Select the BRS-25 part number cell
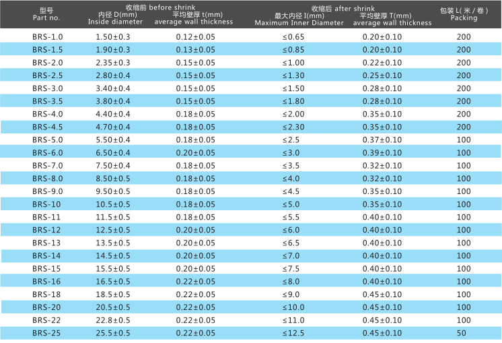The width and height of the screenshot is (502, 343). tap(46, 333)
